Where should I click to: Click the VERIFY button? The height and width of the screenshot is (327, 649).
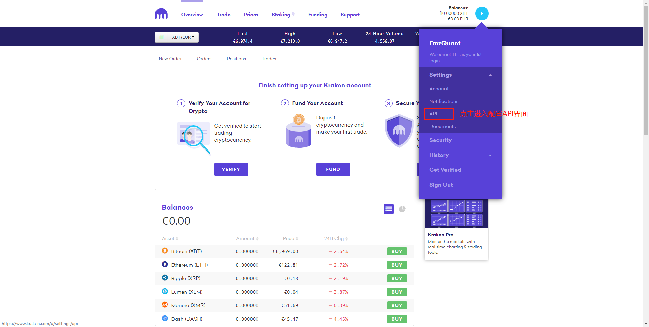click(x=231, y=169)
